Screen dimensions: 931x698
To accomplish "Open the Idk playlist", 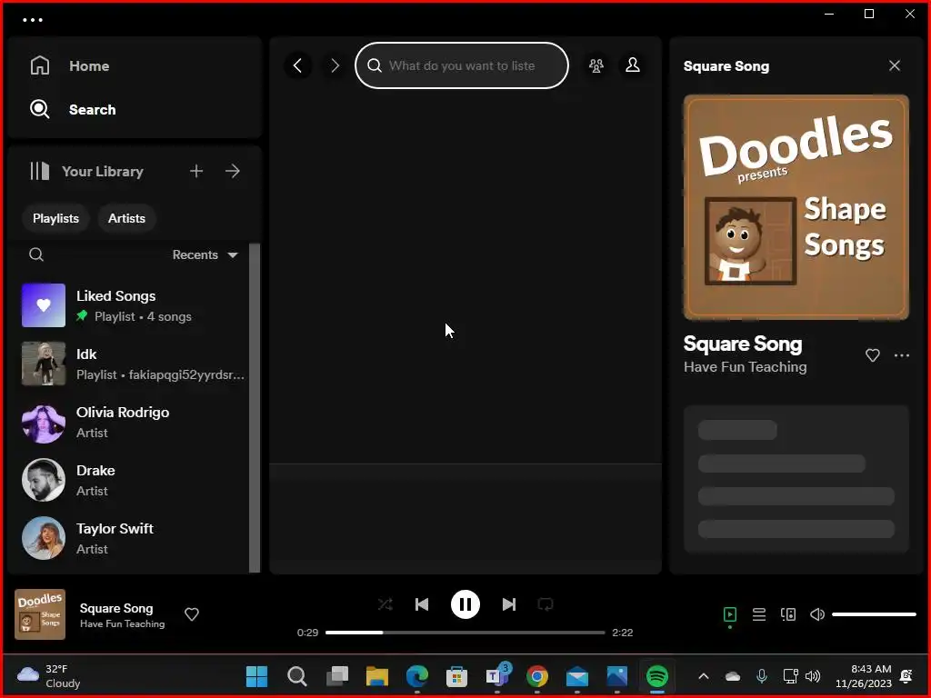I will point(134,364).
